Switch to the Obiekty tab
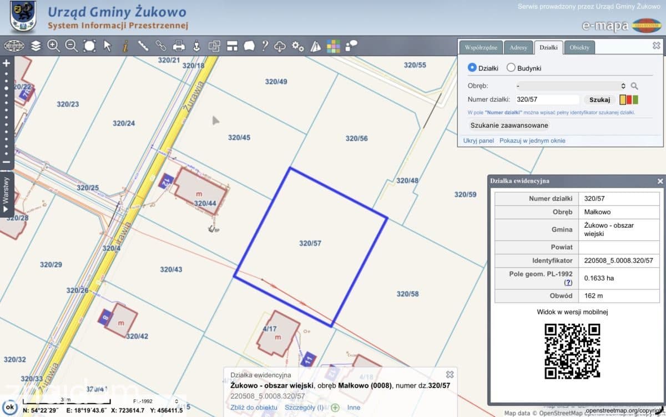Screen dimensions: 666x417 pyautogui.click(x=579, y=48)
